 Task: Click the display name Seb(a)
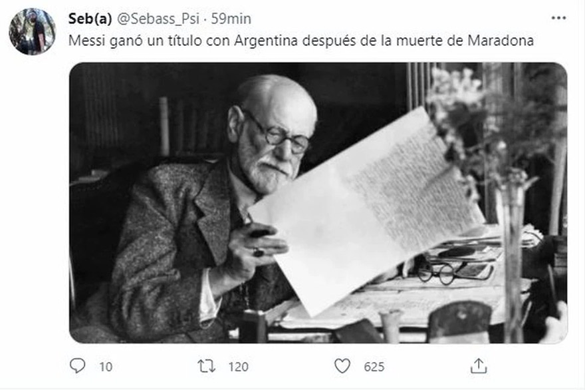tap(90, 19)
